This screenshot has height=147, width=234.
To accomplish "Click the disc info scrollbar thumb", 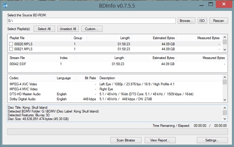I will [225, 113].
